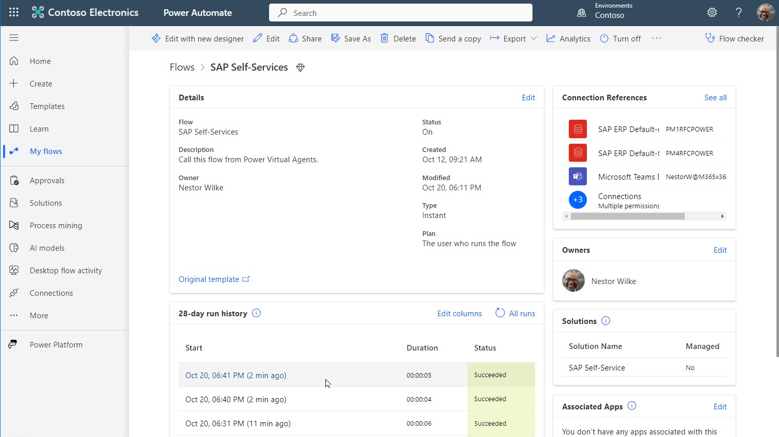Open Analytics from toolbar

[568, 38]
